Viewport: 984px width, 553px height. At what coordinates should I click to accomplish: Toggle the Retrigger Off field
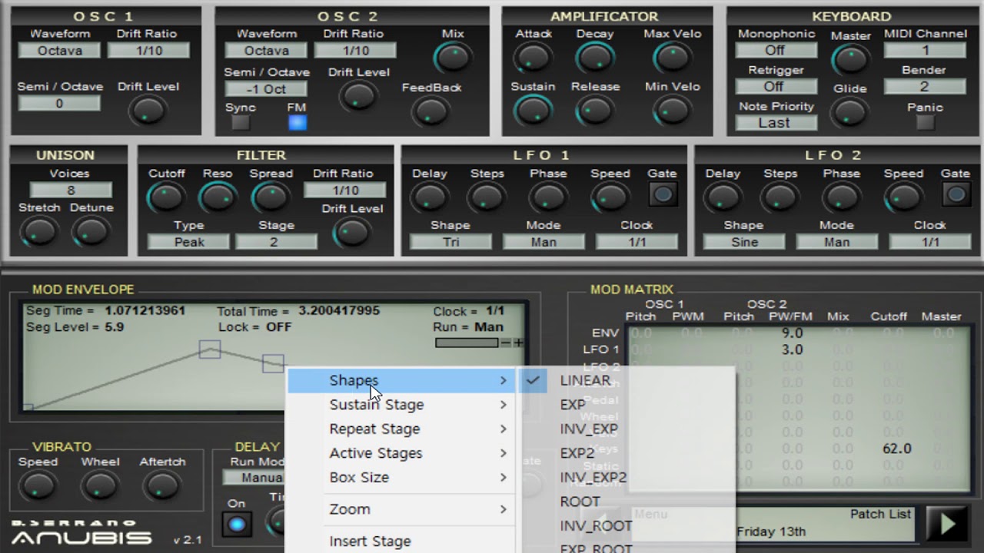click(775, 86)
